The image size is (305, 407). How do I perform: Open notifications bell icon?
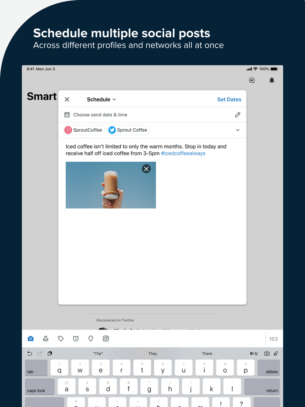tap(272, 81)
